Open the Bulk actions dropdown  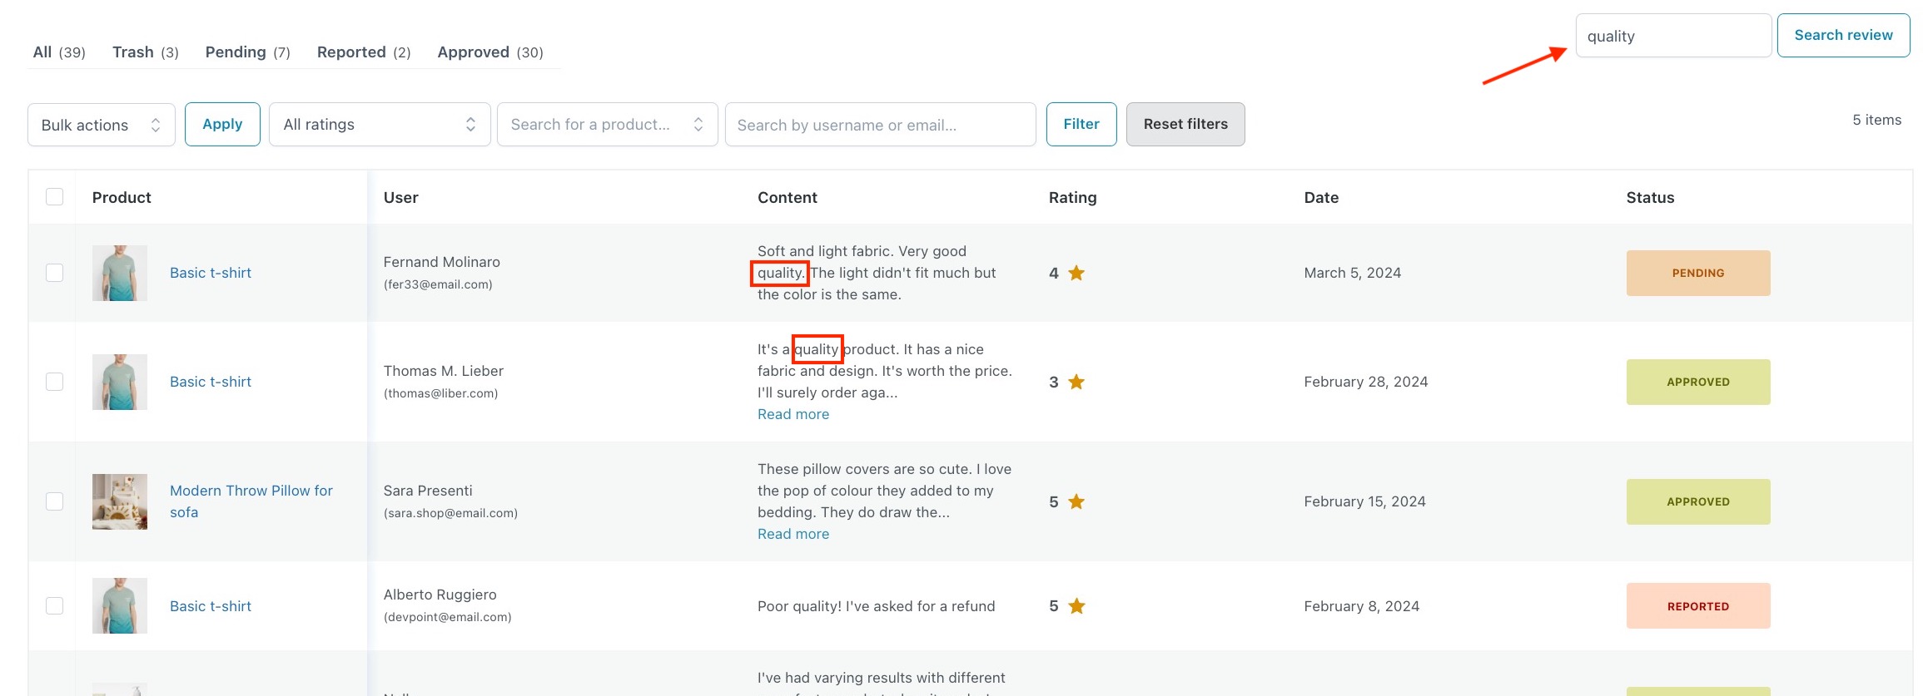(x=102, y=125)
